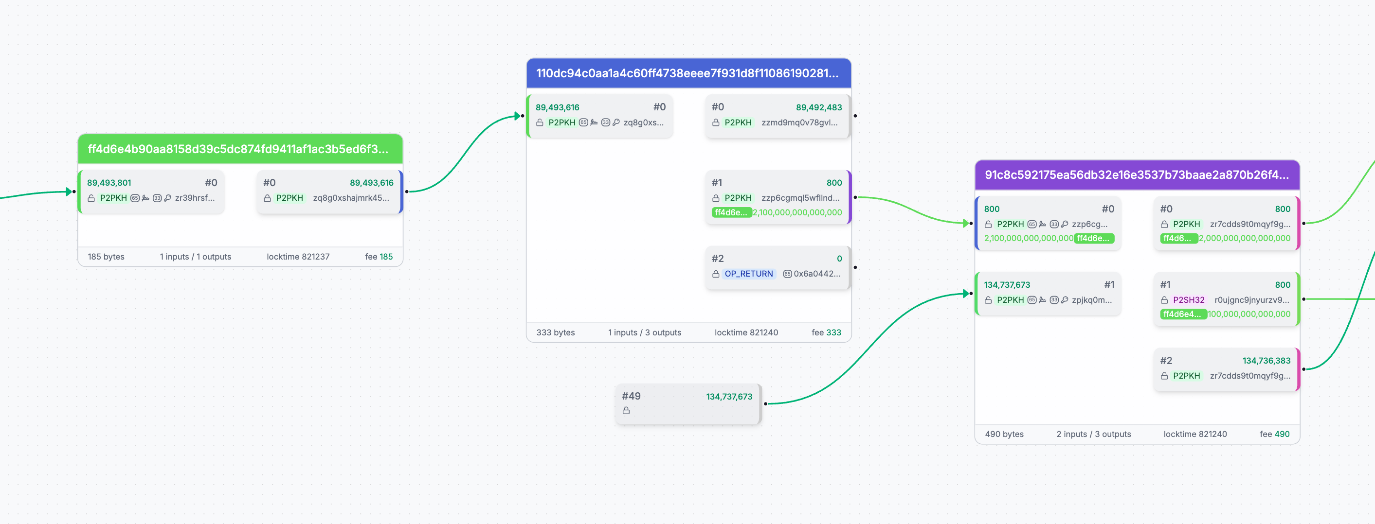Click the 33-byte pubkey icon in the zpjkq0m... input

(1054, 299)
